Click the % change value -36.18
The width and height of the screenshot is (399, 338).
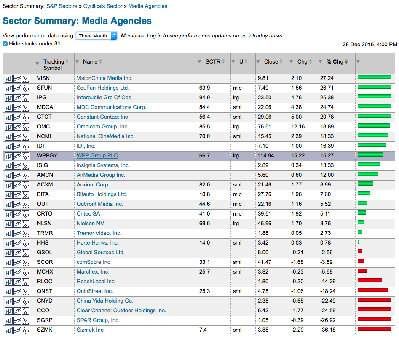[328, 330]
